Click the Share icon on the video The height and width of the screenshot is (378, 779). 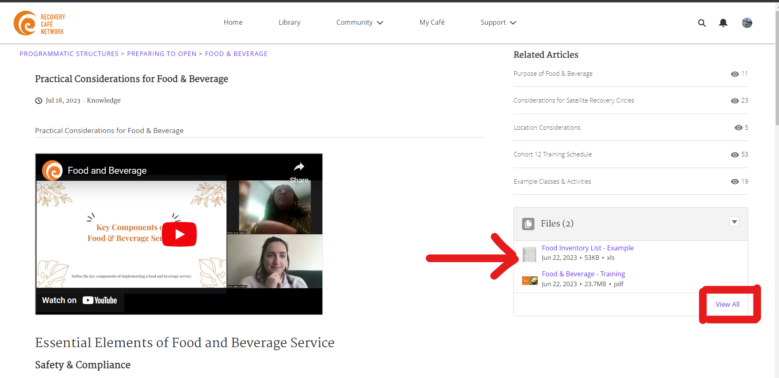pyautogui.click(x=299, y=167)
